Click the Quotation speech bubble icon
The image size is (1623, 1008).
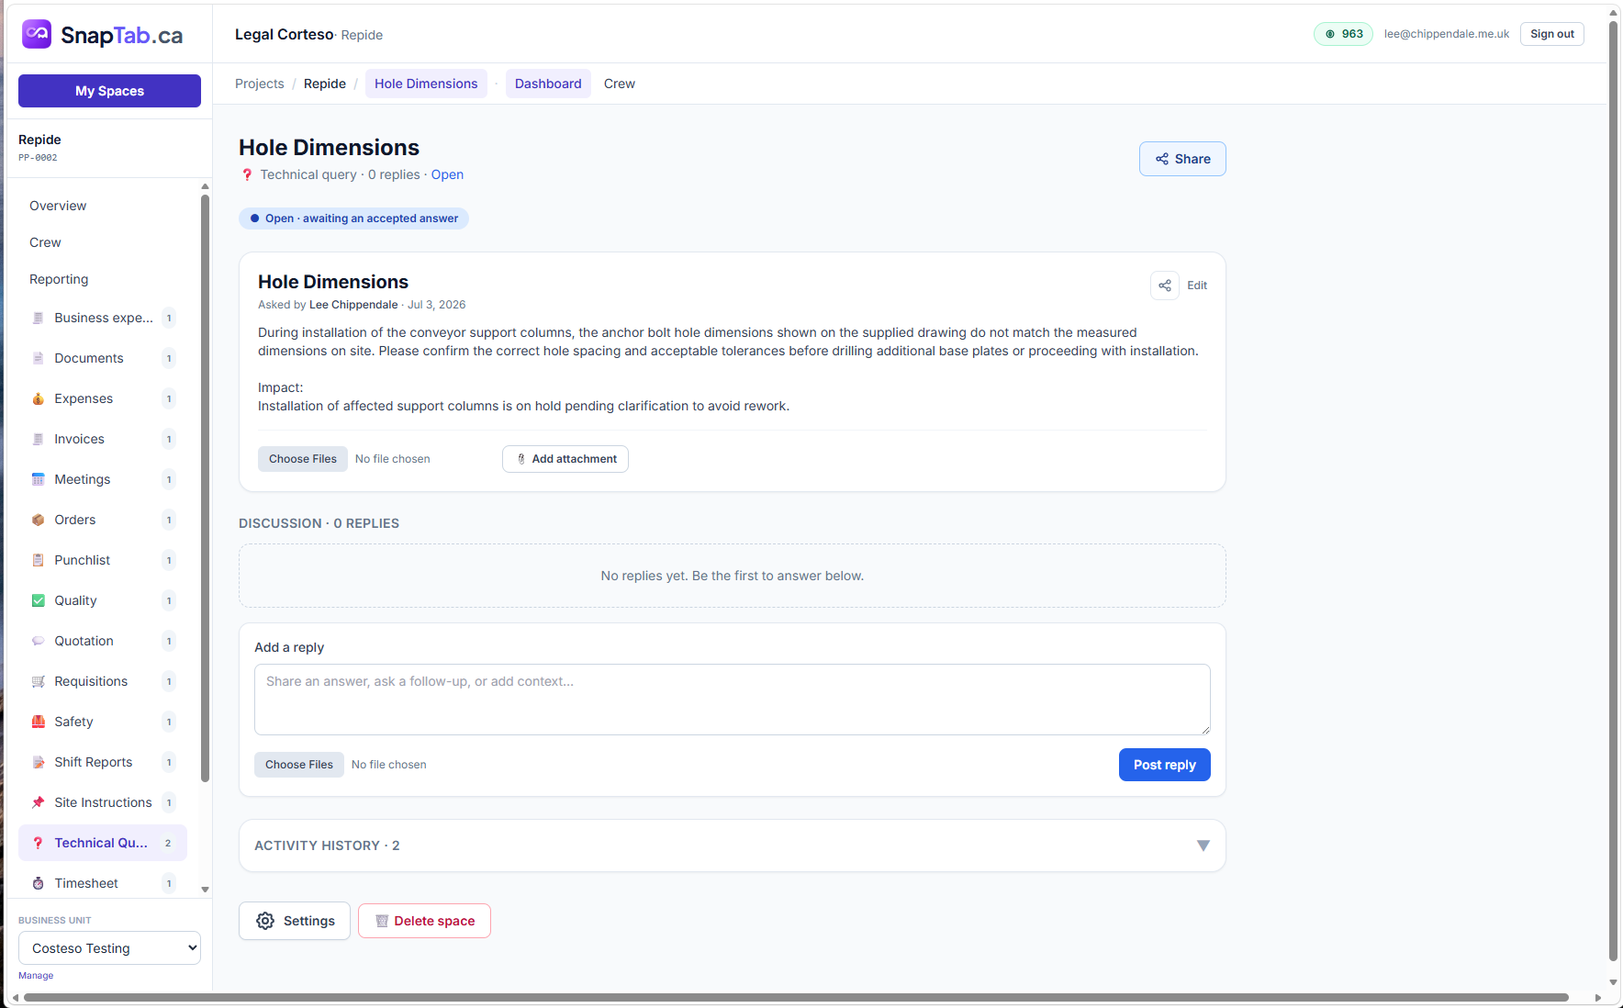38,641
